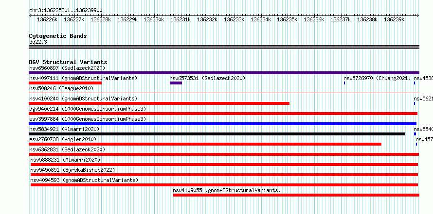The height and width of the screenshot is (214, 433).
Task: Select the red nsv6362831 variant bar
Action: pyautogui.click(x=224, y=154)
